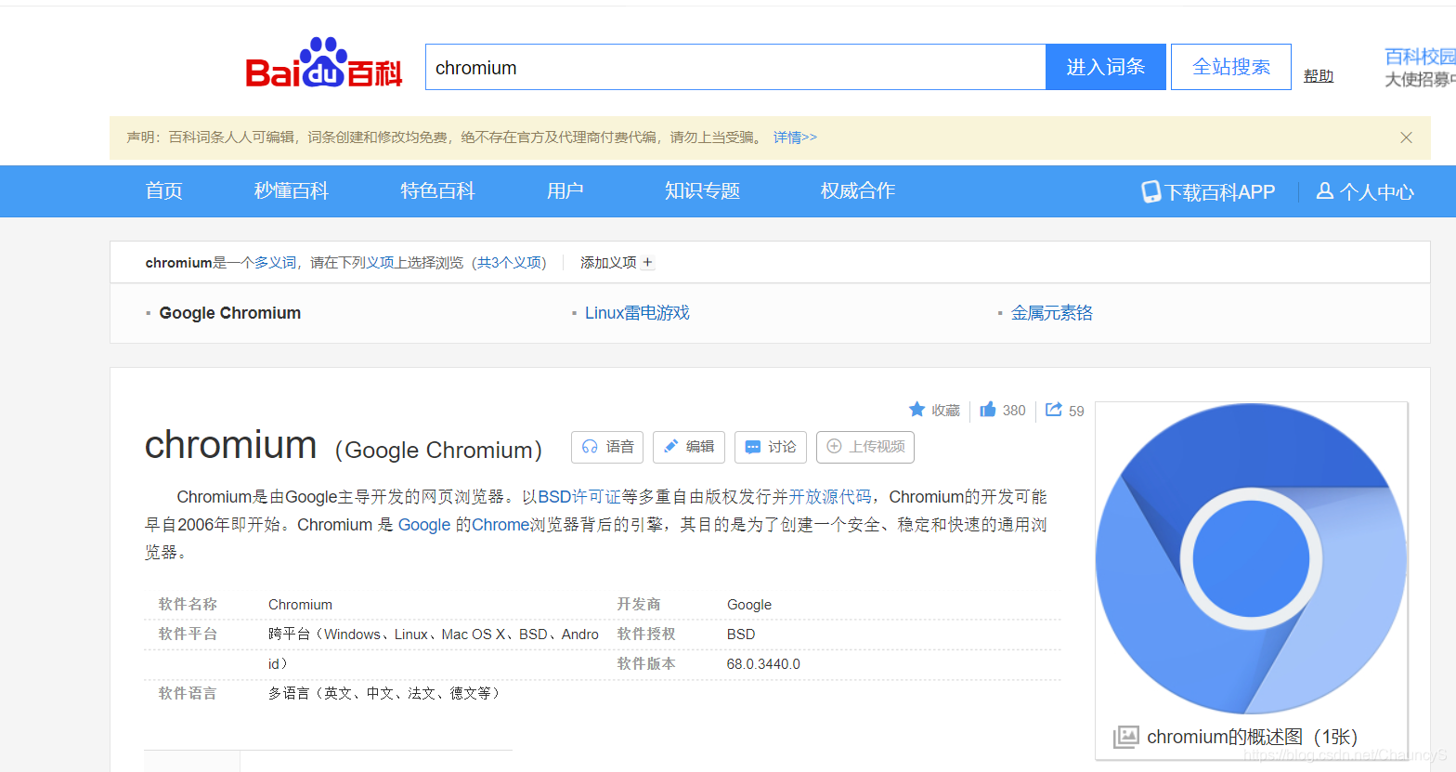Screen dimensions: 1456x772
Task: Click the star 收藏 favorite icon
Action: 916,410
